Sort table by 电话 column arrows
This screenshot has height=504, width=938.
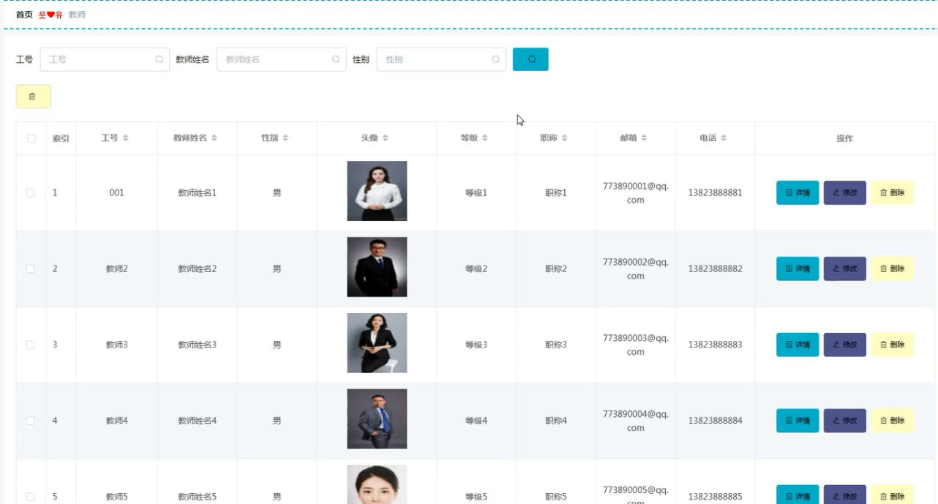724,138
